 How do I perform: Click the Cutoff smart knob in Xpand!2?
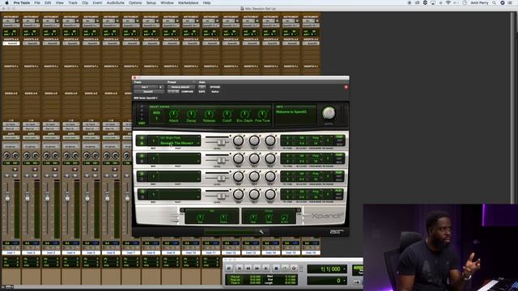pyautogui.click(x=227, y=114)
